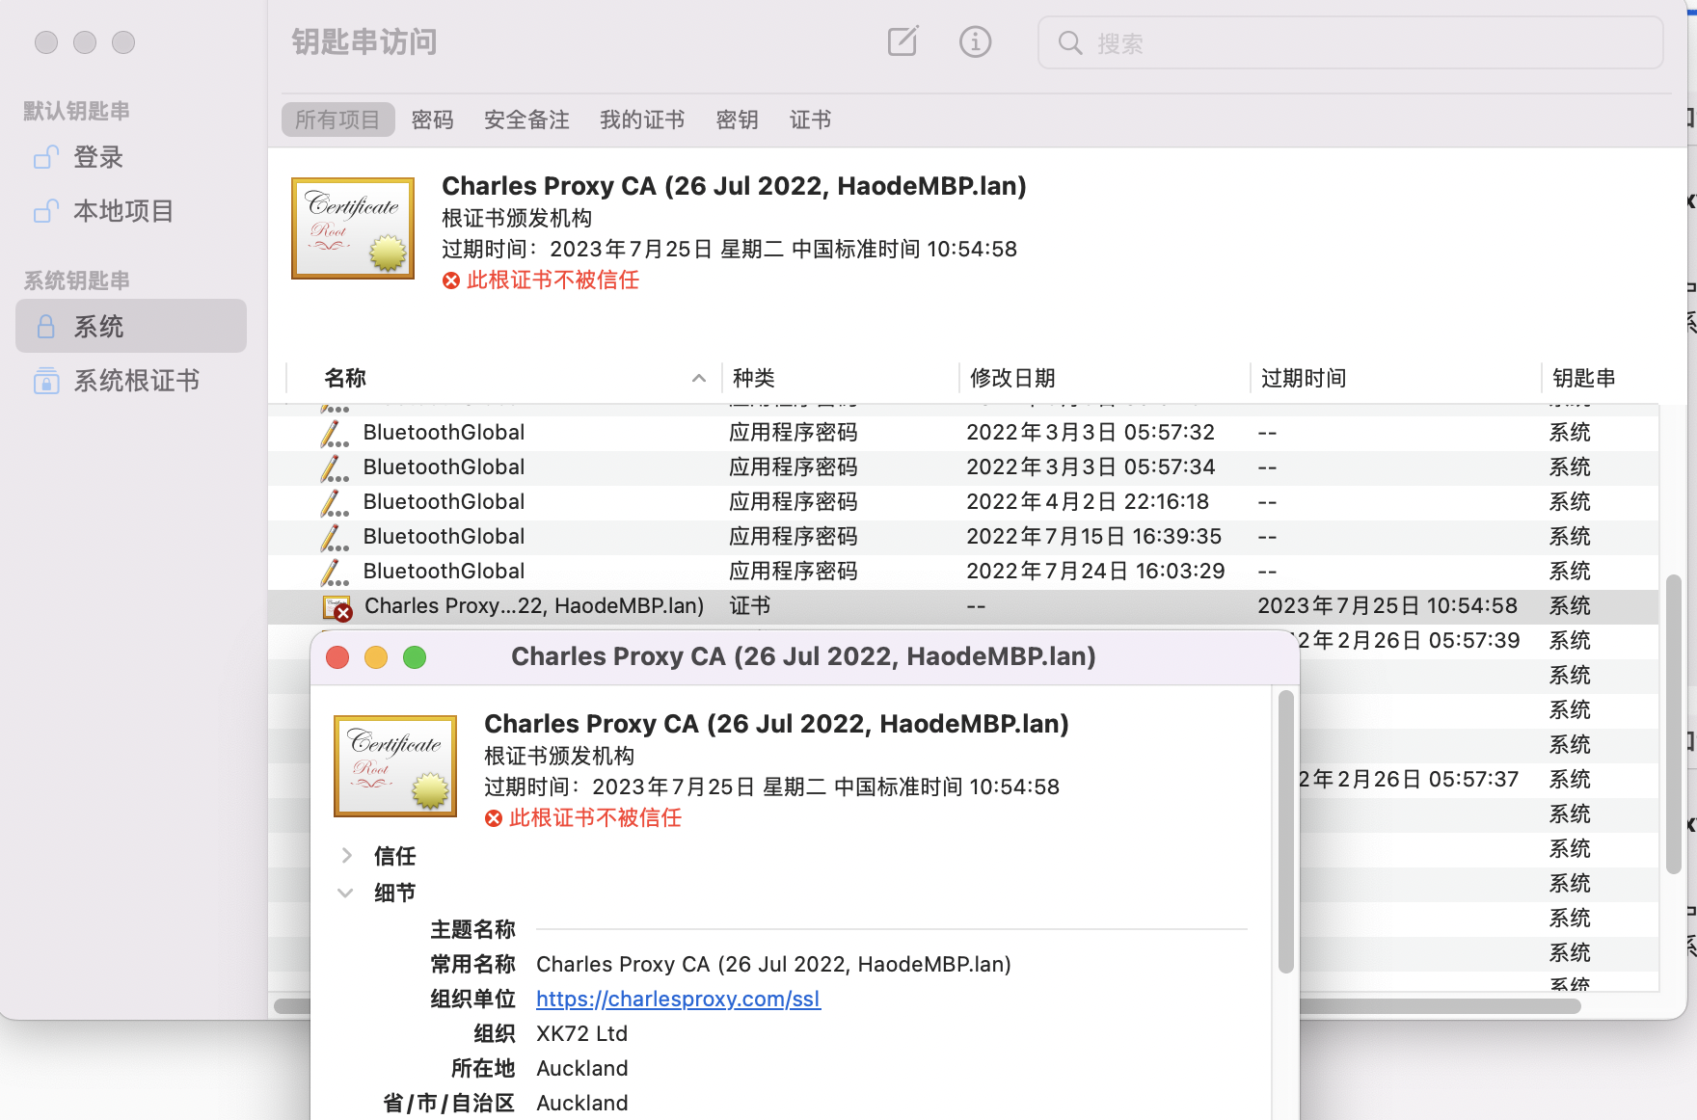Click the 所在地 value Auckland
The height and width of the screenshot is (1120, 1697).
click(x=581, y=1069)
